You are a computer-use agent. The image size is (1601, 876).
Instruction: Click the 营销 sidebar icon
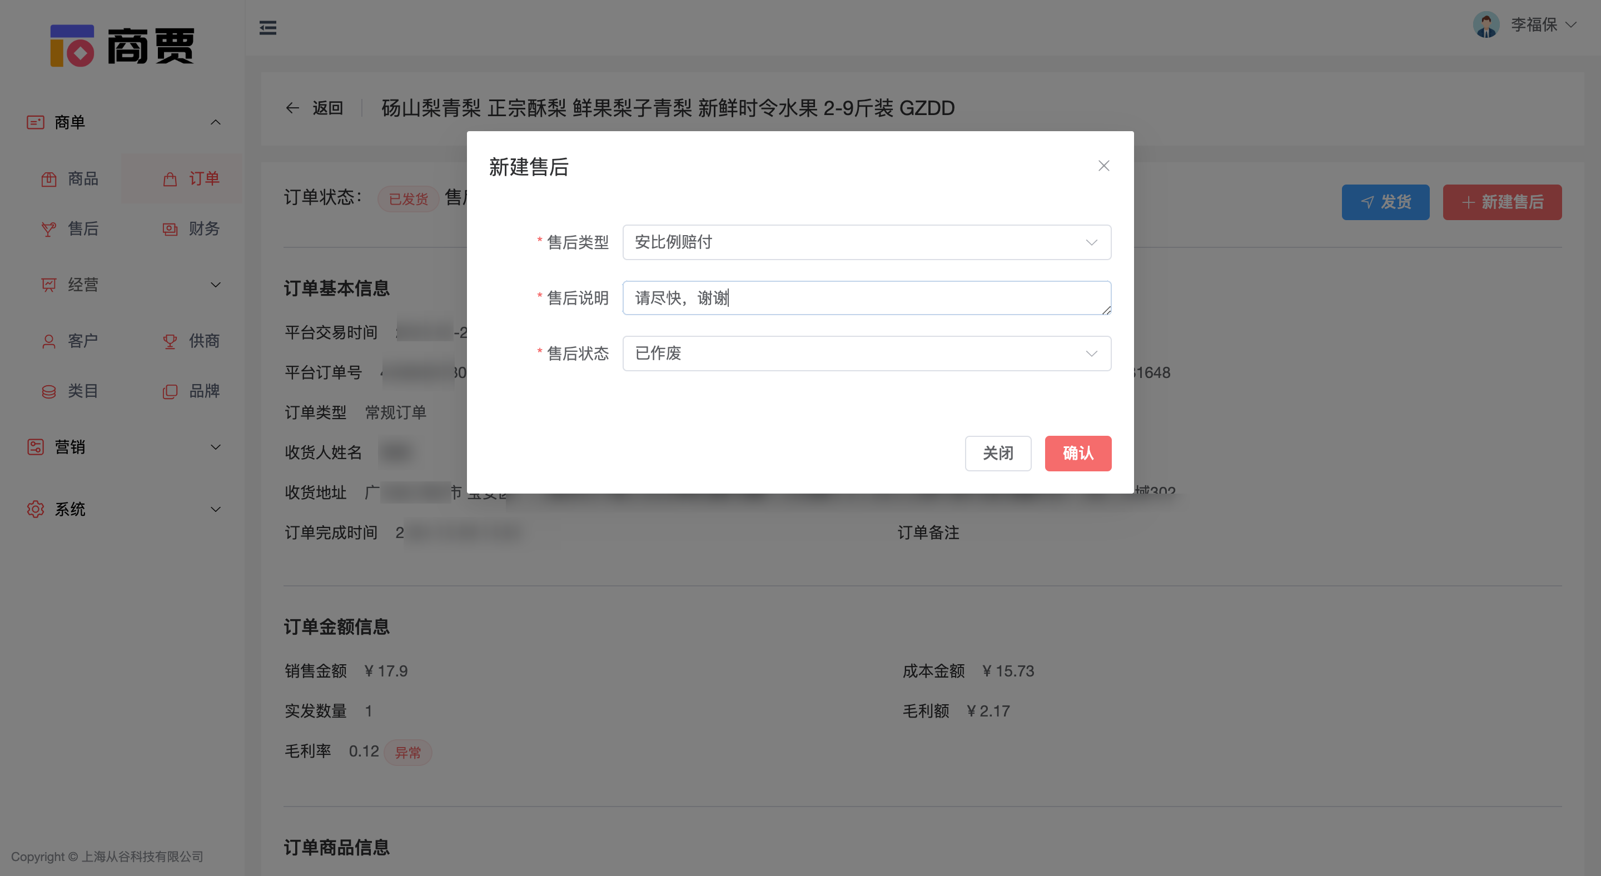click(36, 447)
